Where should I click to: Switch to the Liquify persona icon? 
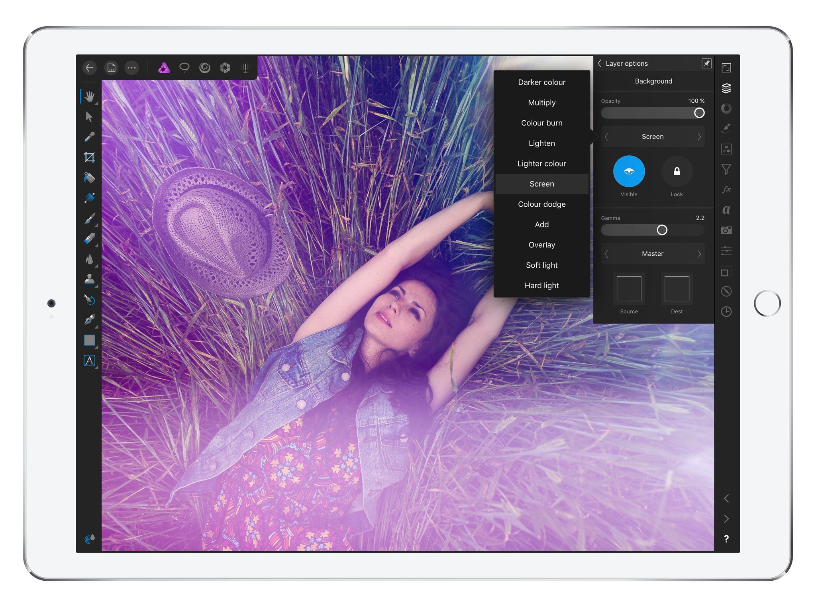205,68
